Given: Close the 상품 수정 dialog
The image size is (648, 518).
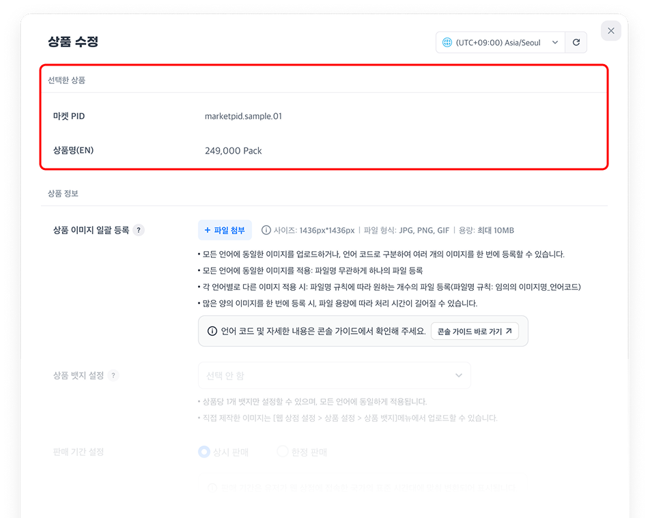Looking at the screenshot, I should (610, 31).
